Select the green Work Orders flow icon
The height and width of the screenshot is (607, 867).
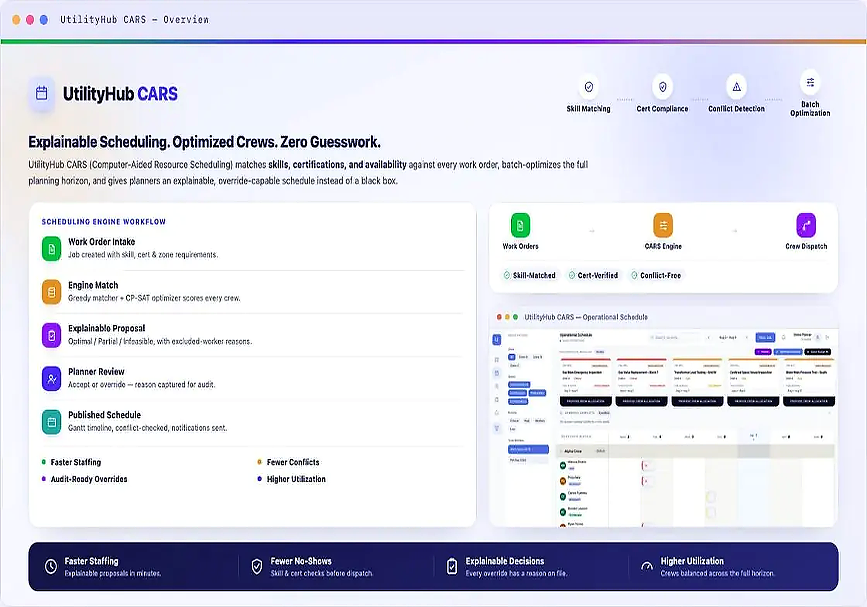[520, 225]
